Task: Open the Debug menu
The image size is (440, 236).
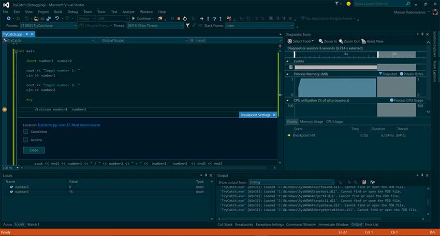Action: coord(72,12)
